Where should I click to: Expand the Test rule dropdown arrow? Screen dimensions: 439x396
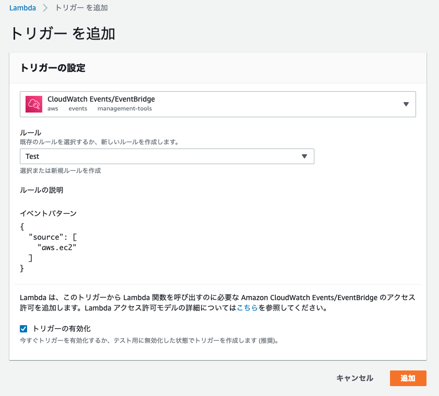(304, 156)
